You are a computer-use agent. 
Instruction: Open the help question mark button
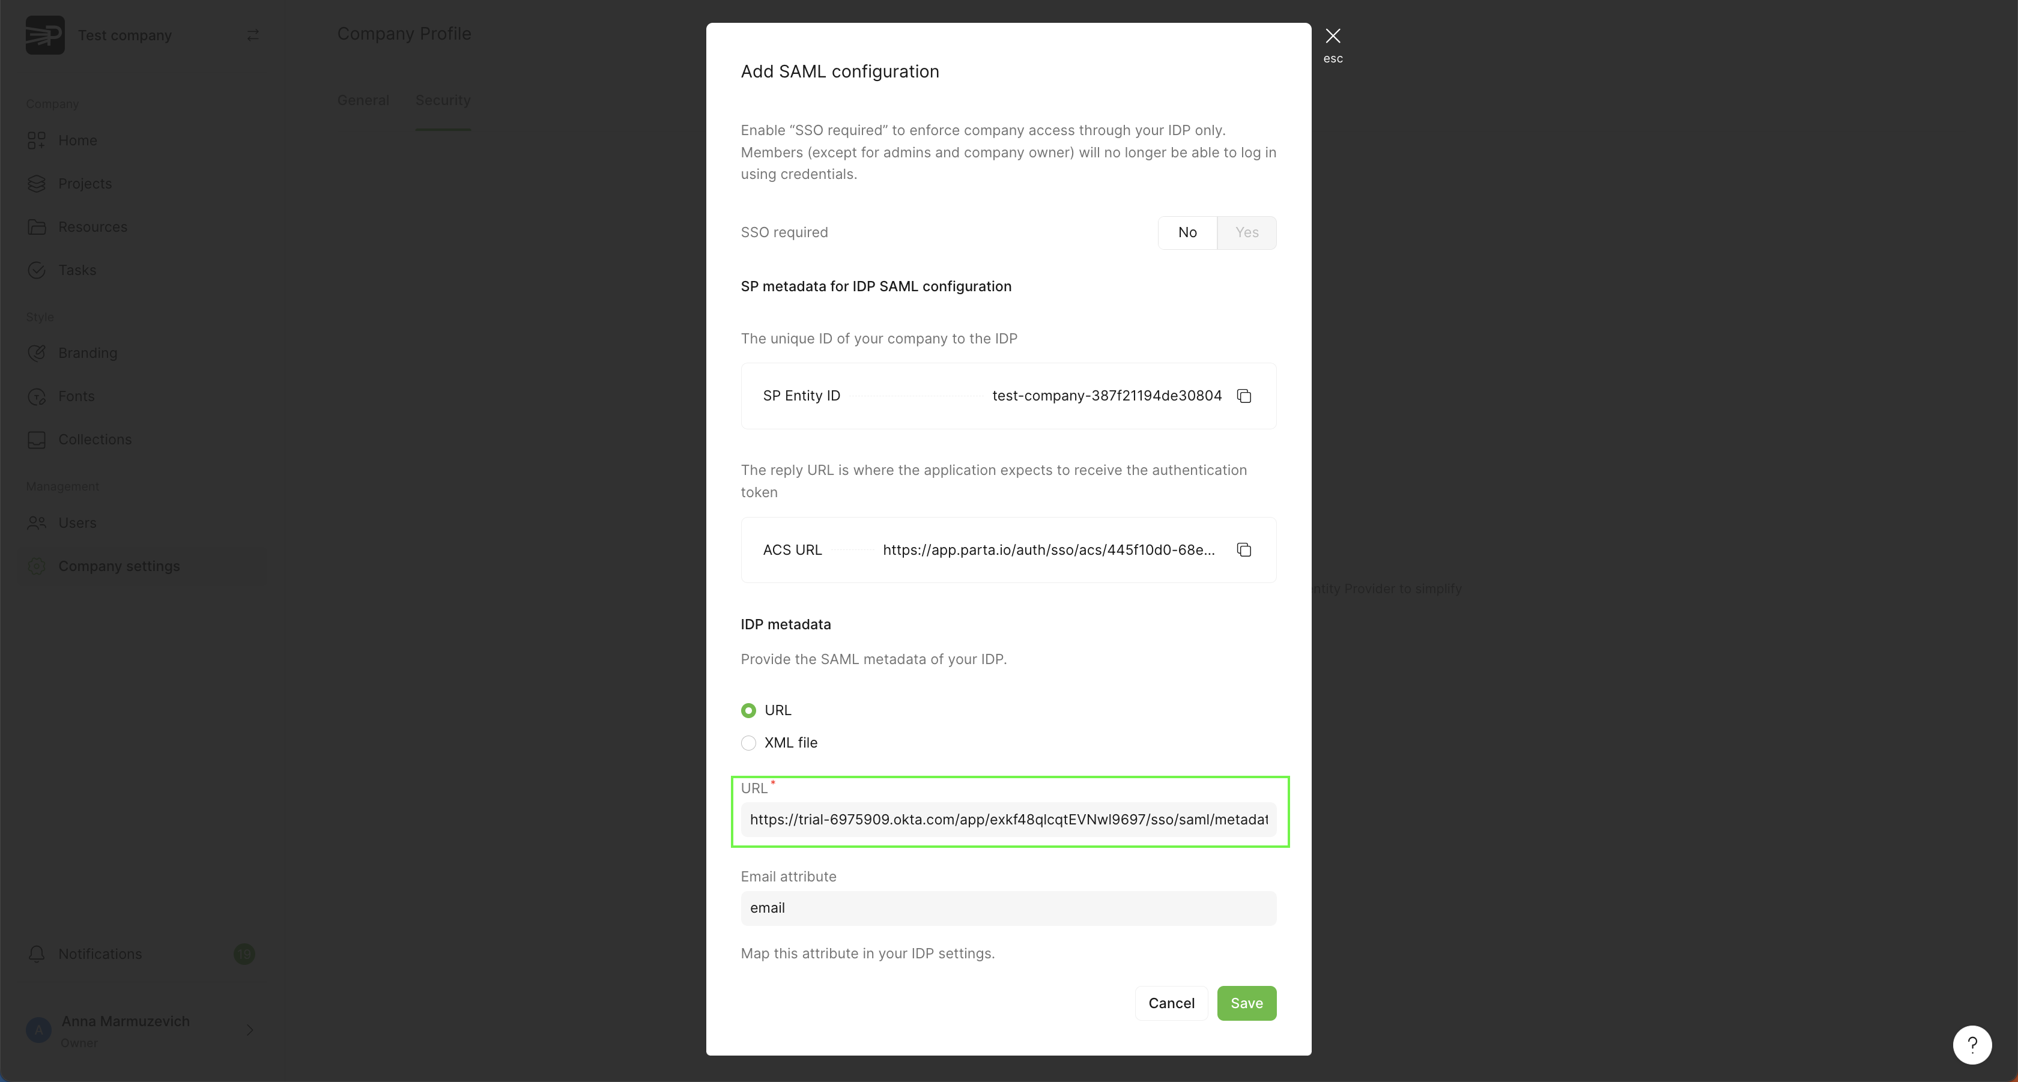pos(1971,1044)
